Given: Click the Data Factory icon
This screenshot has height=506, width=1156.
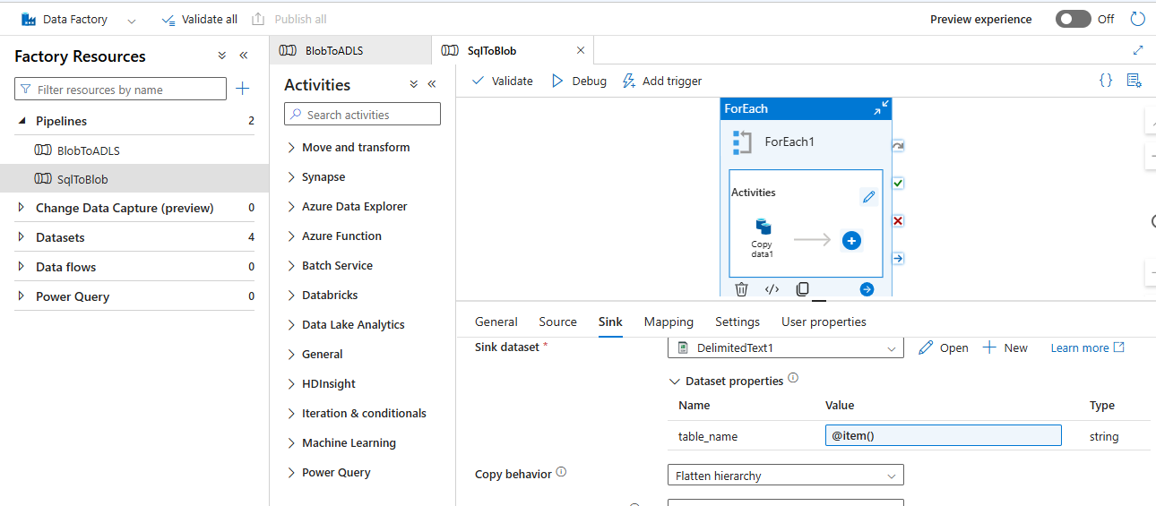Looking at the screenshot, I should coord(29,19).
